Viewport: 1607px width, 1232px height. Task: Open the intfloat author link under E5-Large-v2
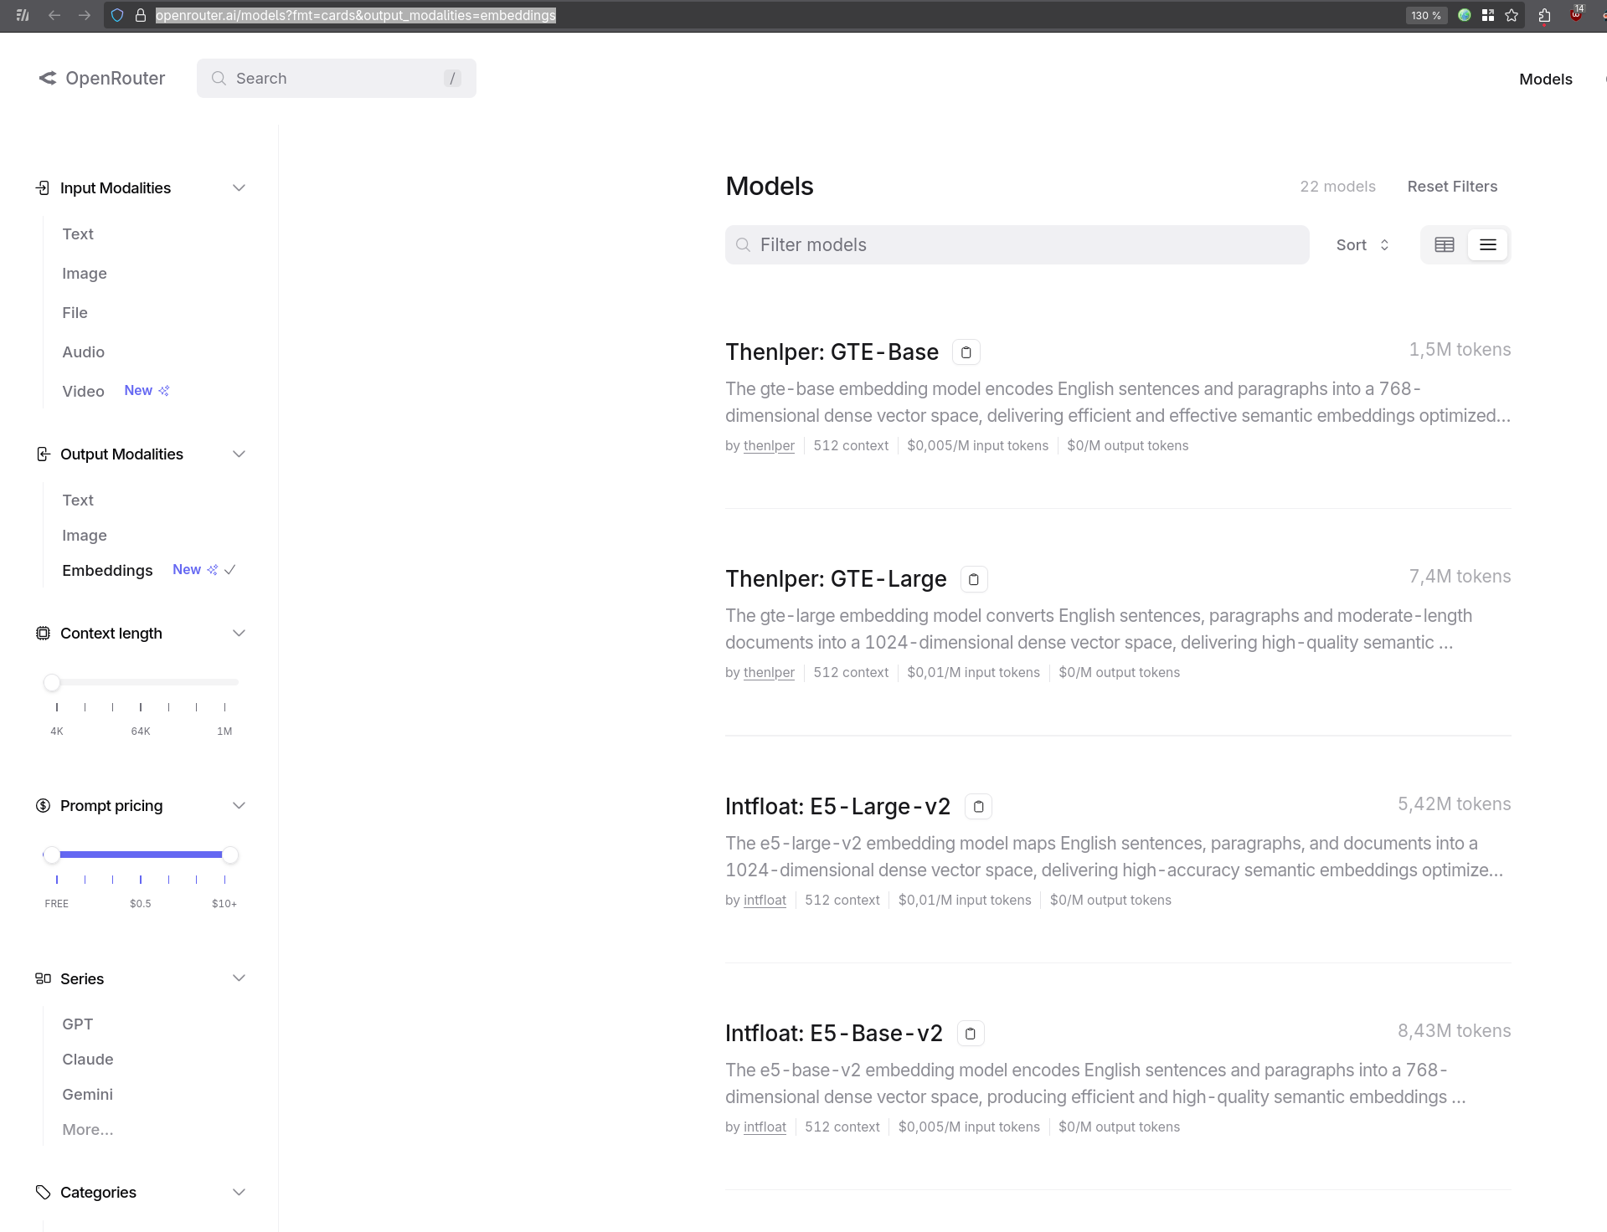765,901
